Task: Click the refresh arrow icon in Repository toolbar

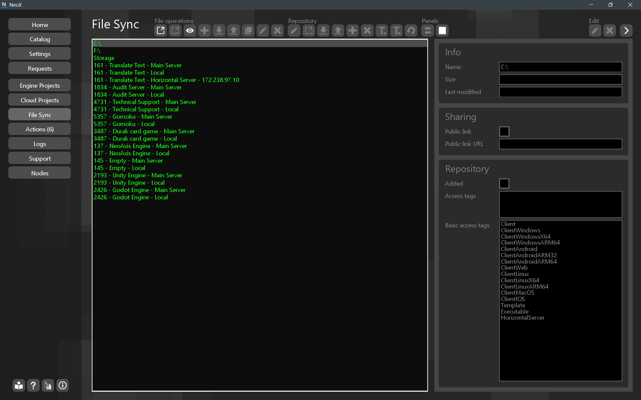Action: [x=411, y=31]
